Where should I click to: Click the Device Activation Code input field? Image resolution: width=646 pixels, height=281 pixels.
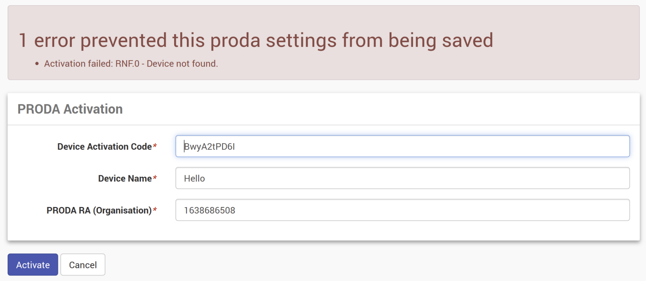tap(402, 146)
